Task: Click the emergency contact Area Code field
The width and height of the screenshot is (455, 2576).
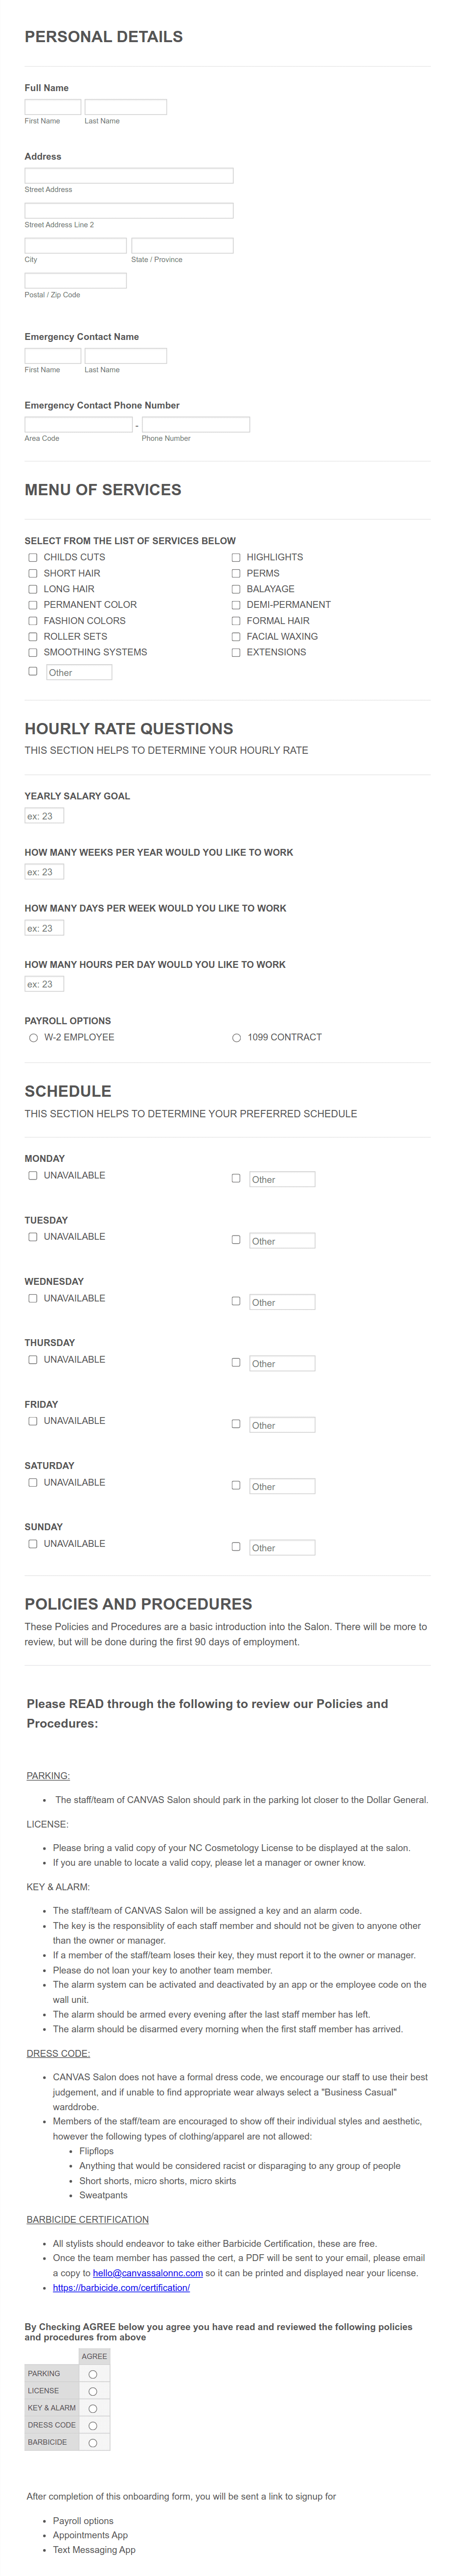Action: (79, 425)
